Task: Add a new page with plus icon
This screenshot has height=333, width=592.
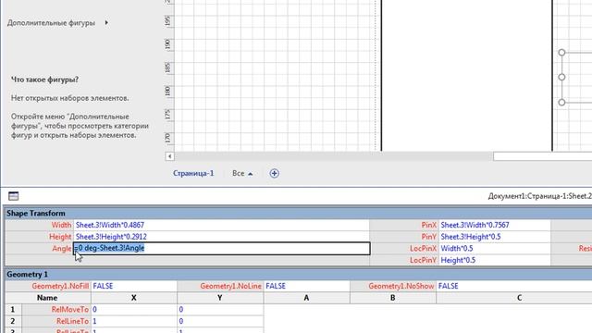Action: [274, 173]
